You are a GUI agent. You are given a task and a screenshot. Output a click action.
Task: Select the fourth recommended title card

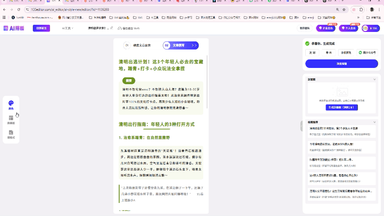coord(342,178)
